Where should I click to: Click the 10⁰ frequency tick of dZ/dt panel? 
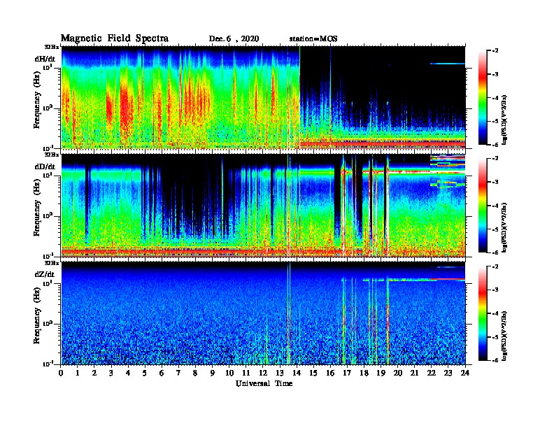(47, 324)
